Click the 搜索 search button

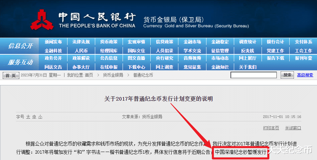point(287,75)
